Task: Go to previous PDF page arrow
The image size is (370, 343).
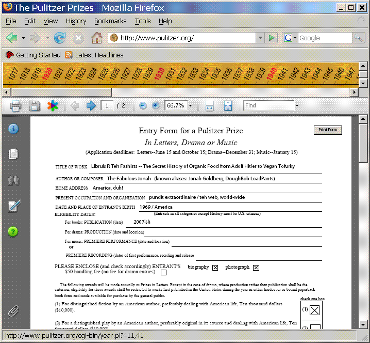Action: click(75, 105)
